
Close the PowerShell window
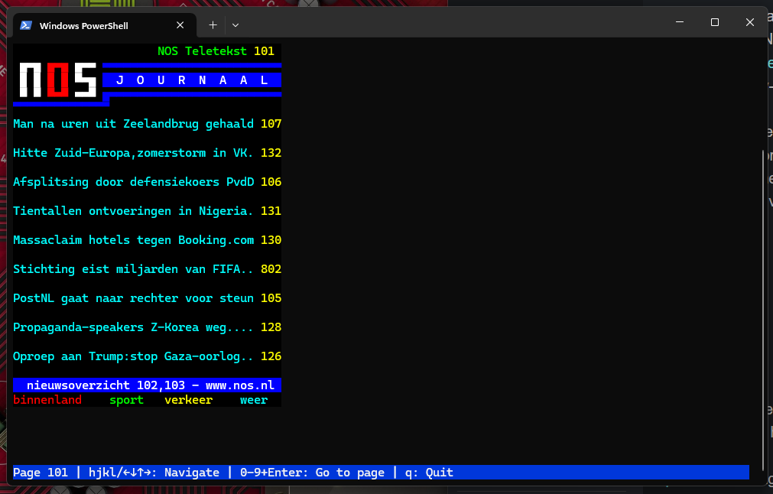click(750, 22)
